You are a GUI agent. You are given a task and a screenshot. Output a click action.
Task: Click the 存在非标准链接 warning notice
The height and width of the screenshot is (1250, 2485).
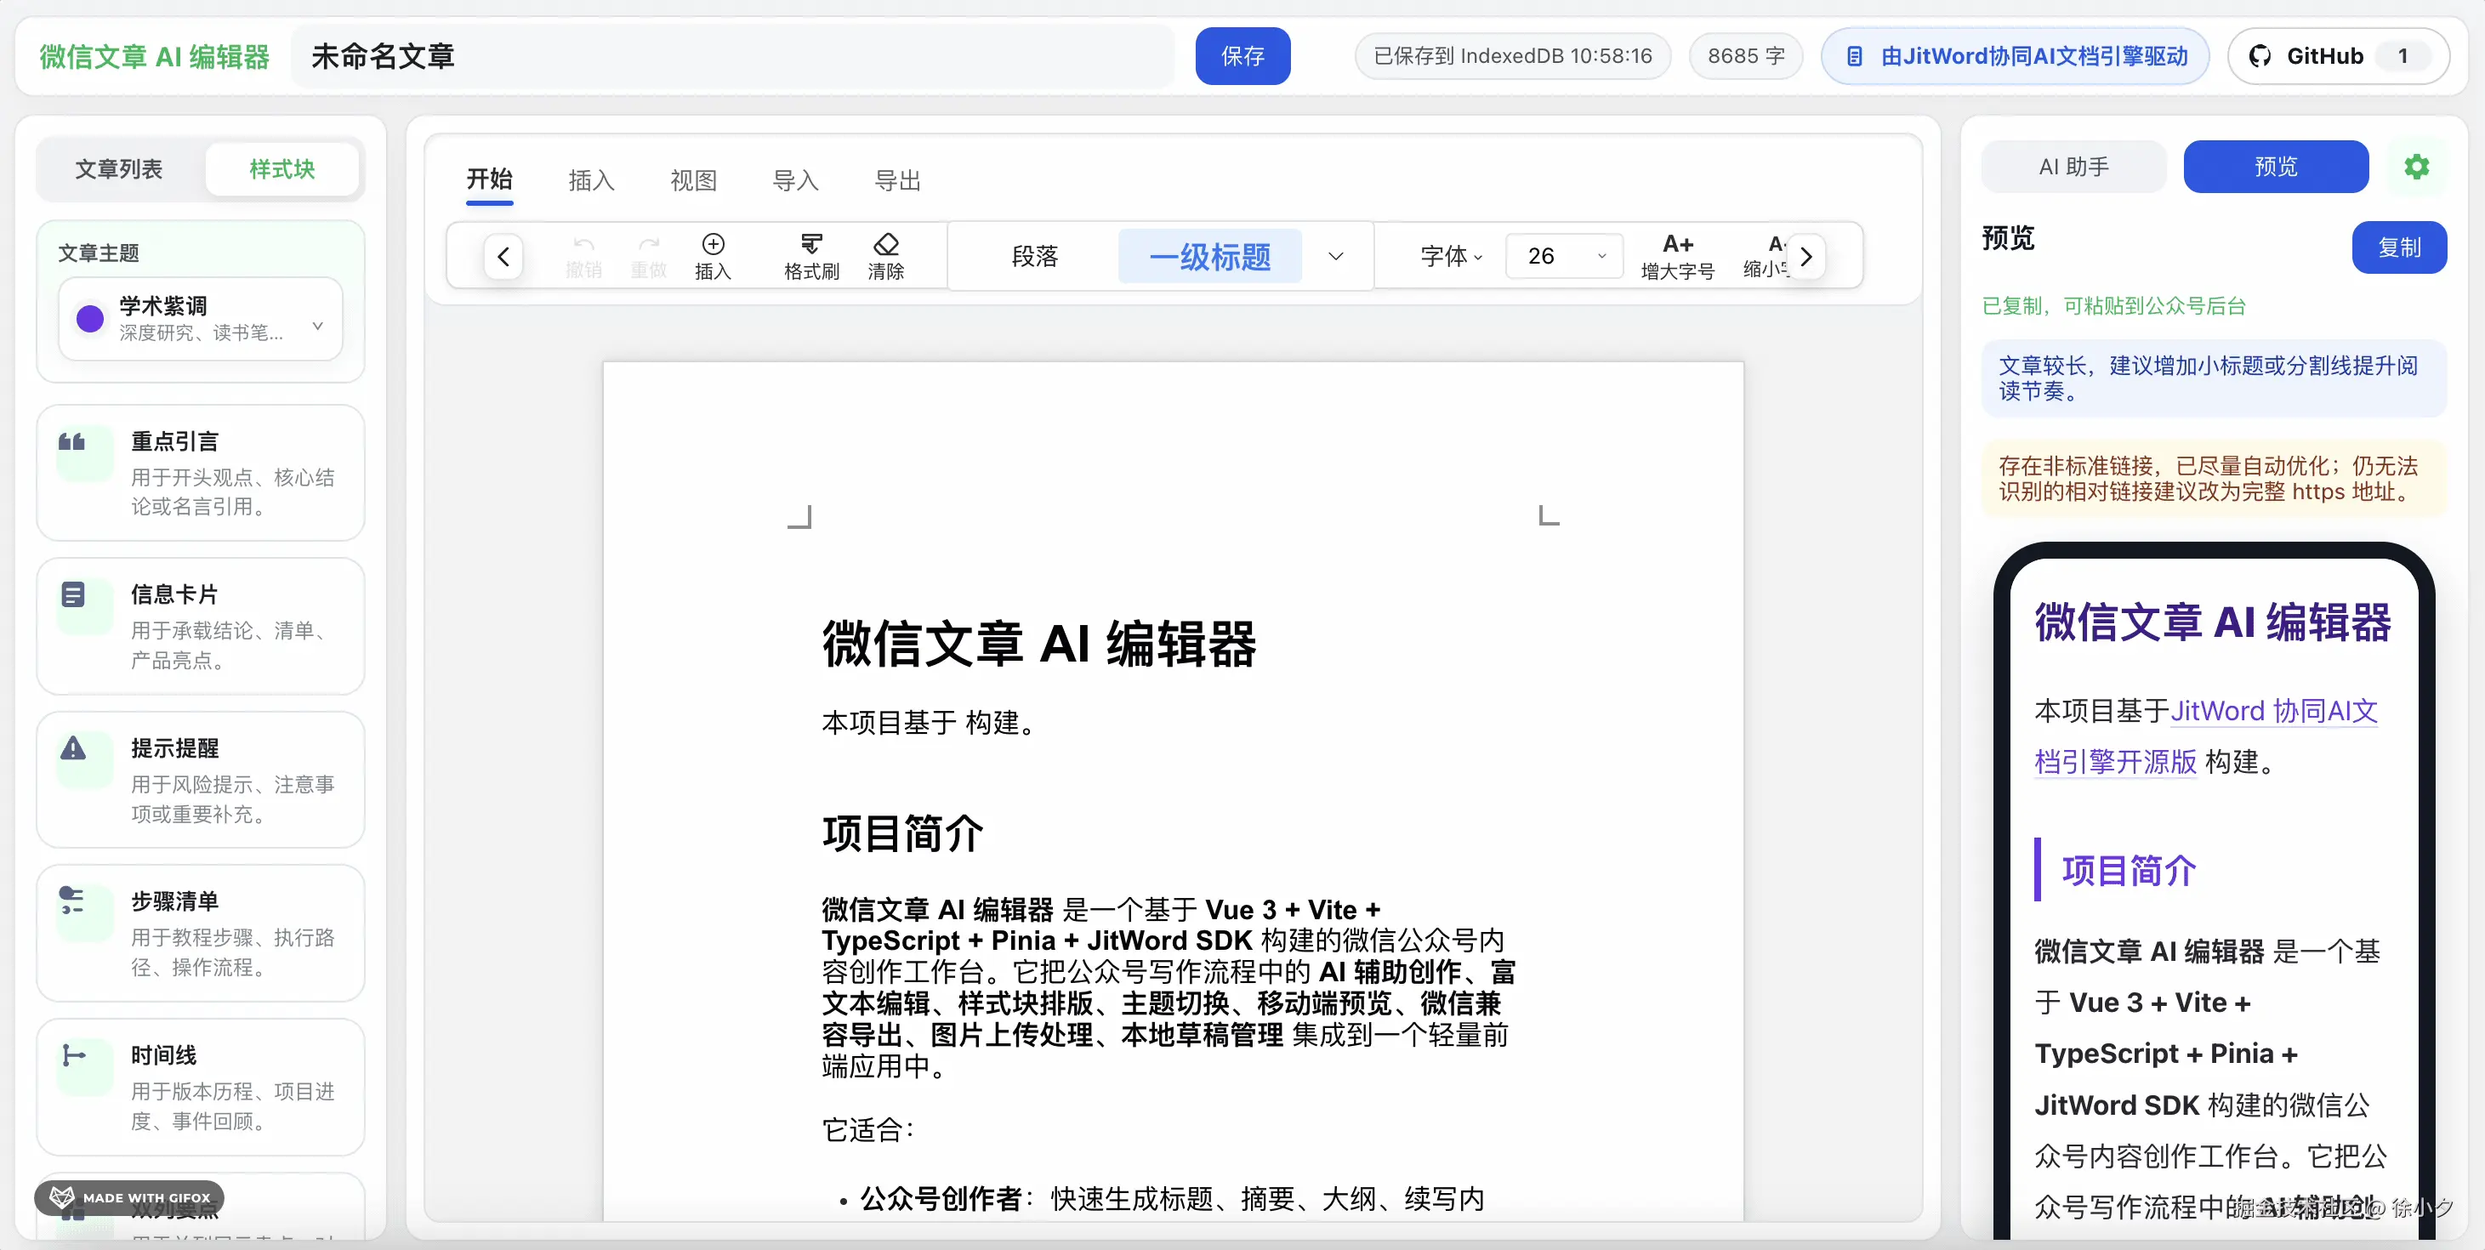pos(2213,479)
